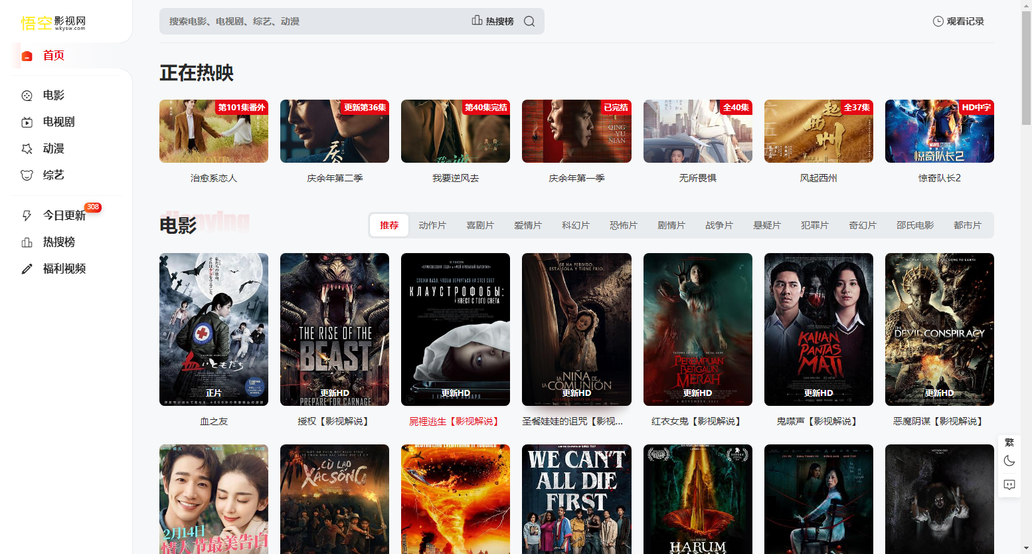Viewport: 1032px width, 554px height.
Task: Open The Rise of the Beast poster
Action: coord(335,329)
